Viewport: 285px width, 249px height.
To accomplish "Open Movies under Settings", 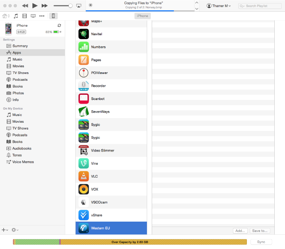I will pos(32,66).
